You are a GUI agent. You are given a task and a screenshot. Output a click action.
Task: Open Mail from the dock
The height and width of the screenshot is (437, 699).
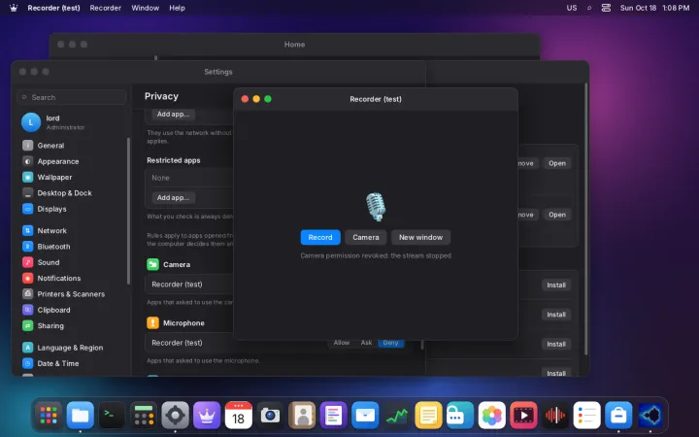365,416
